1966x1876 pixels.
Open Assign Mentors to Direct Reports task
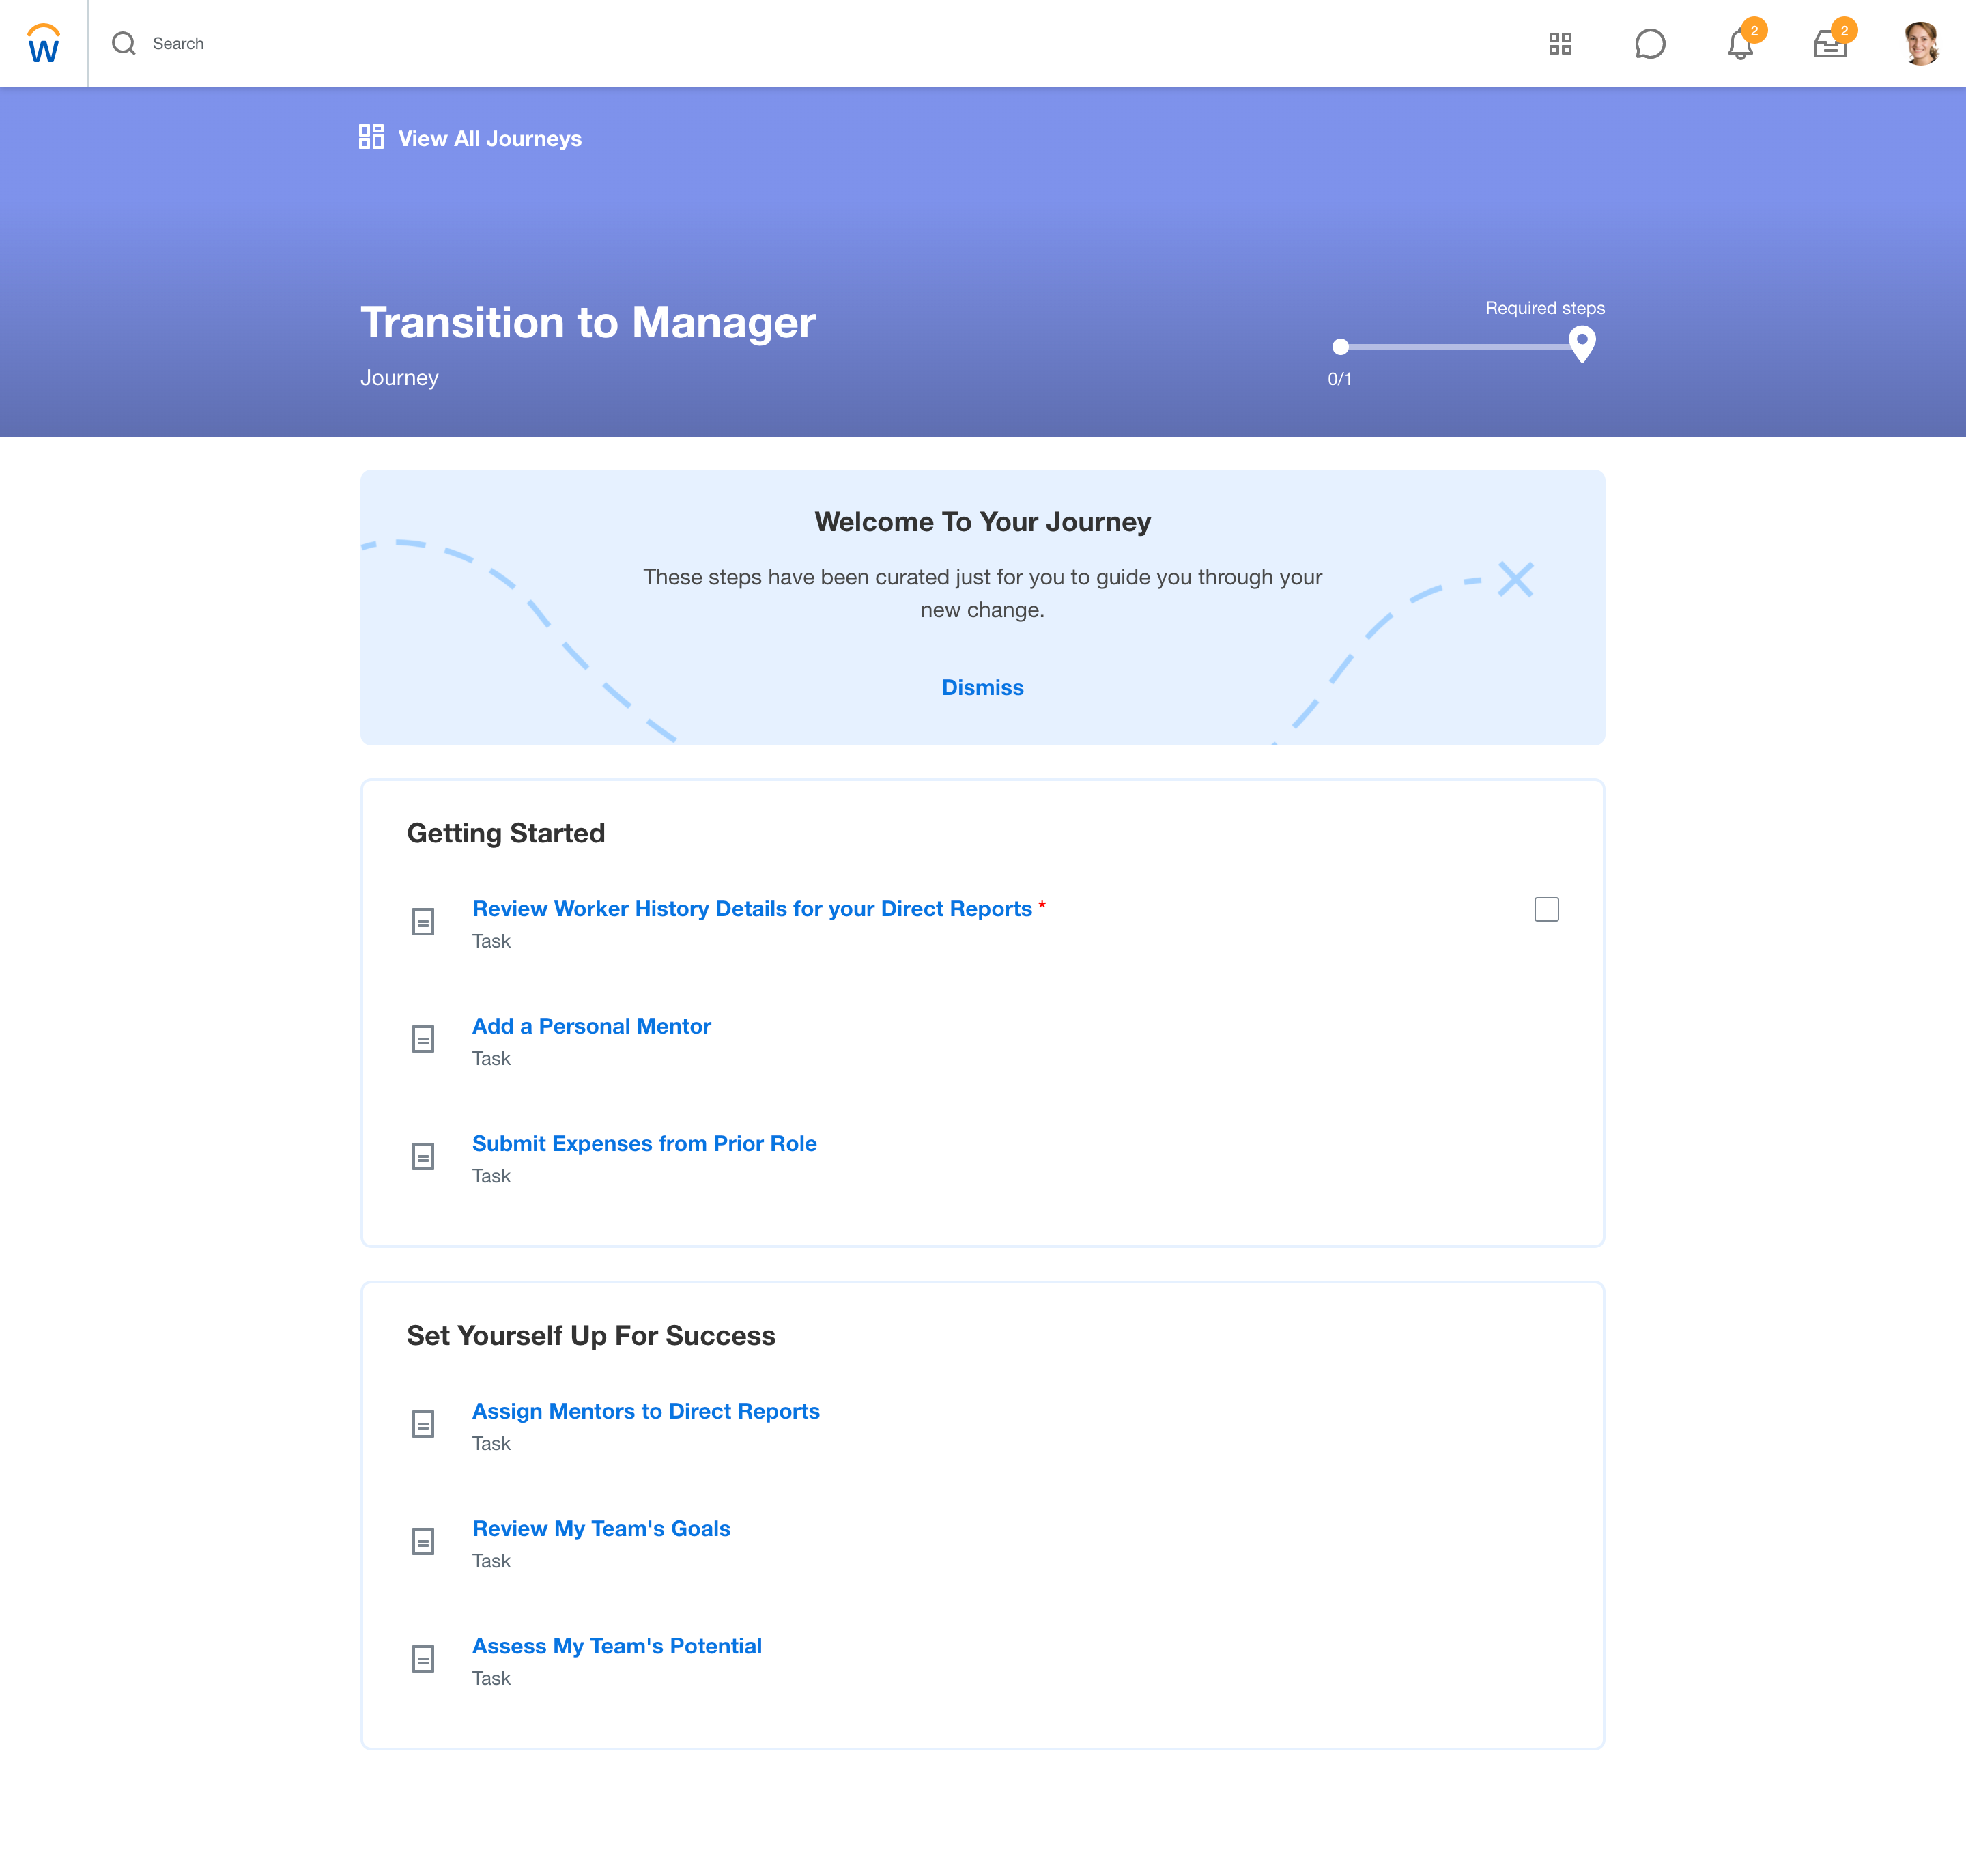point(646,1411)
